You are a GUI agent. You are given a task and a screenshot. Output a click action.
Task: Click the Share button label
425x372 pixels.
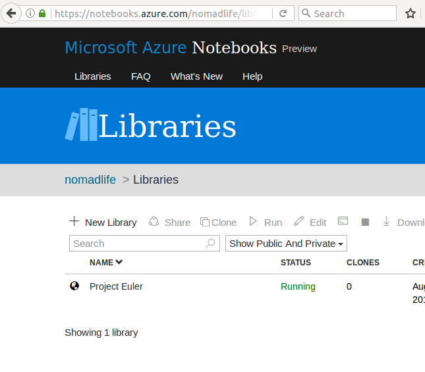[x=177, y=223]
